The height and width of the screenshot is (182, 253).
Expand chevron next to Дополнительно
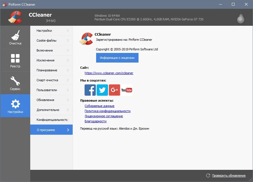(68, 110)
